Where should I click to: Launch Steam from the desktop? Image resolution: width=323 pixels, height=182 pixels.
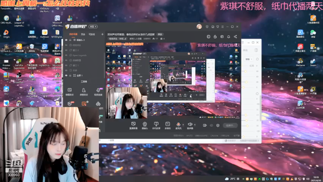point(313,63)
